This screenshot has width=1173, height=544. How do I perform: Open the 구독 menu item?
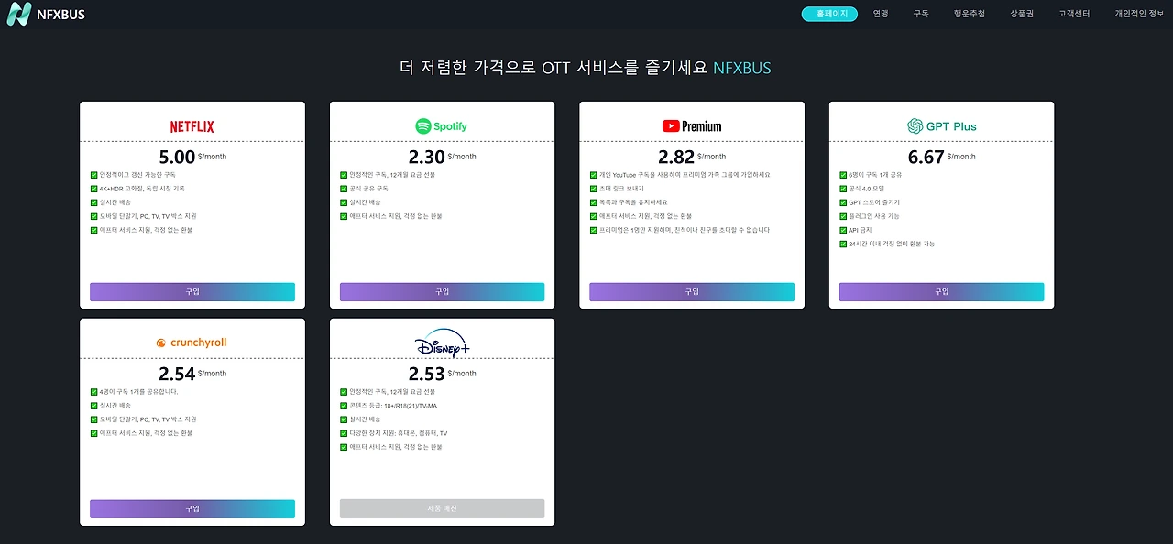[921, 14]
